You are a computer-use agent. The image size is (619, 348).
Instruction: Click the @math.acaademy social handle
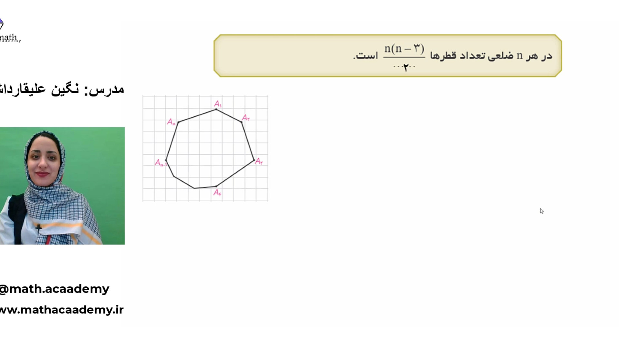click(x=54, y=289)
